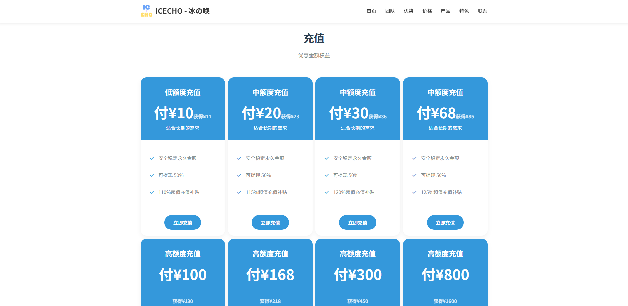Click the 充值 page heading
628x306 pixels.
[314, 39]
